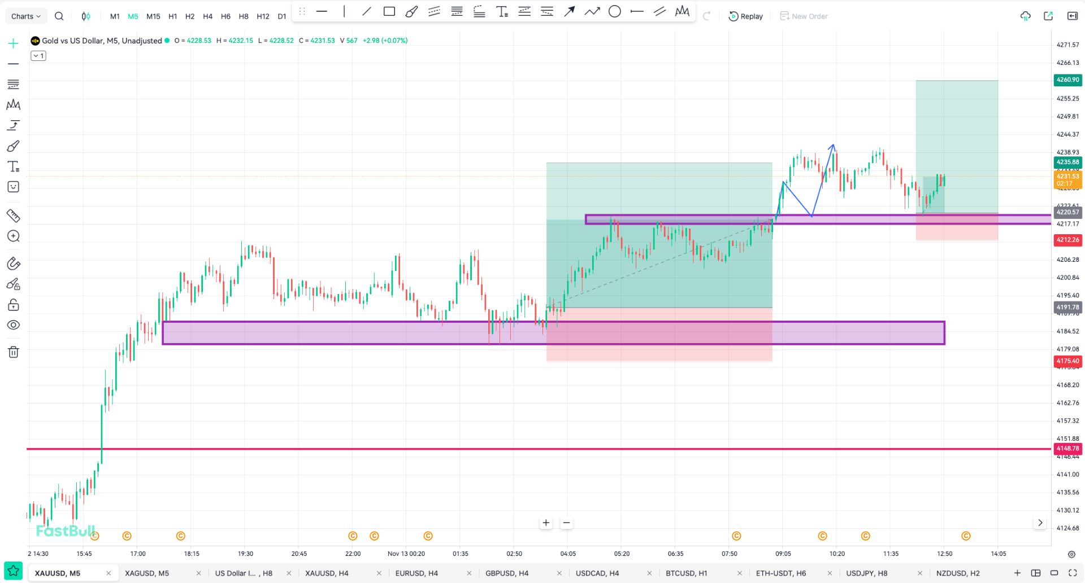Select the M15 timeframe
1085x583 pixels.
tap(153, 16)
